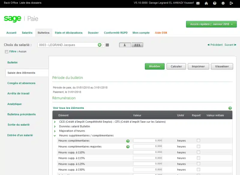The height and width of the screenshot is (175, 240).
Task: Expand the Données salarié Bulletin section
Action: click(x=55, y=126)
